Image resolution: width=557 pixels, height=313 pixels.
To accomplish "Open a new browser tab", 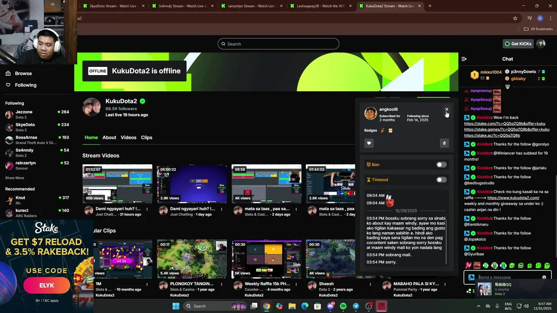I will click(x=429, y=6).
